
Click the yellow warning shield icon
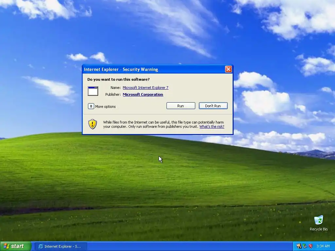tap(93, 124)
